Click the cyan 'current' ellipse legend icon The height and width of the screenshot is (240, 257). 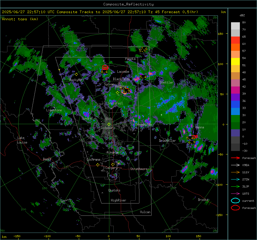click(x=235, y=201)
